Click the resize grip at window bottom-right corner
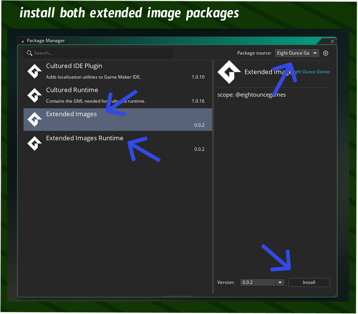The height and width of the screenshot is (314, 358). (x=335, y=295)
